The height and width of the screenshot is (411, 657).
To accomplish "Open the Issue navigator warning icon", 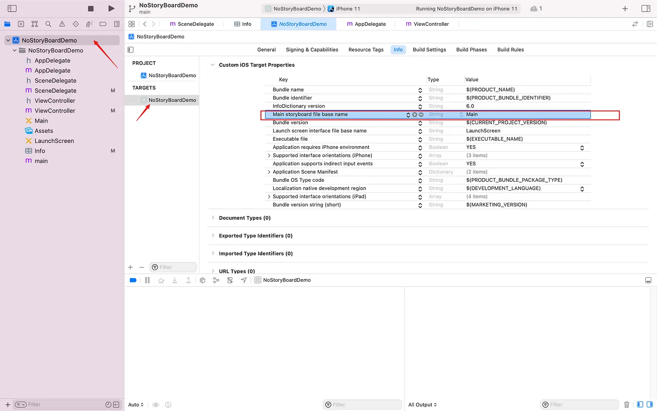I will click(62, 24).
